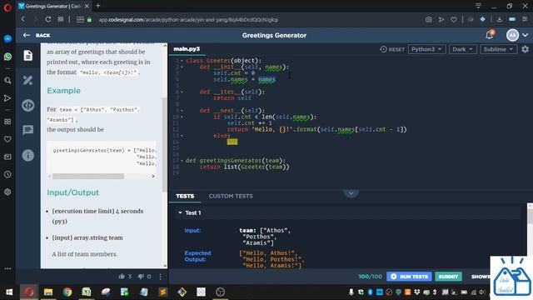Open Opera easy setup menu icon

525,19
